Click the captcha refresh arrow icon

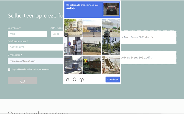[x=68, y=80]
